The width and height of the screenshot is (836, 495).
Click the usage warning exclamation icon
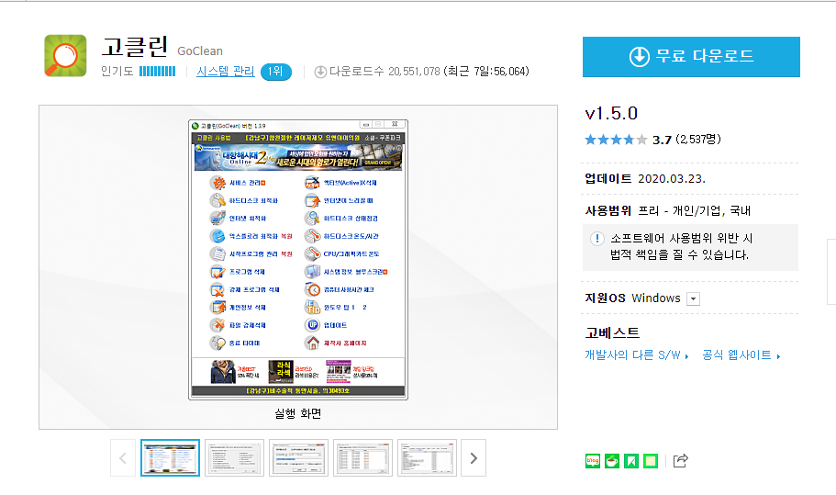[x=597, y=239]
